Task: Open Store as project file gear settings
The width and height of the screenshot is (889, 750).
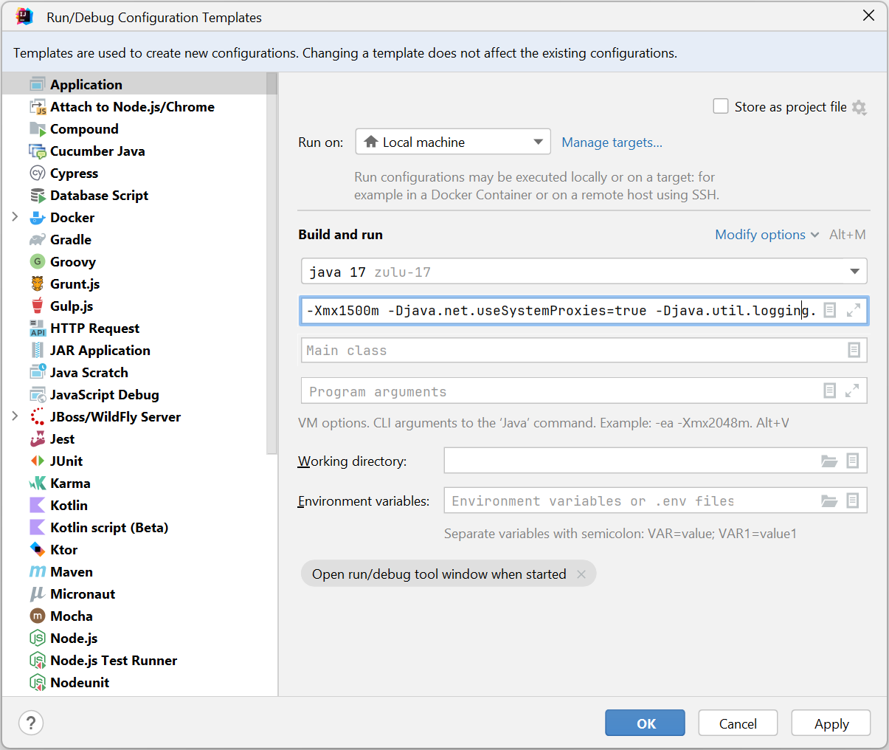Action: coord(859,107)
